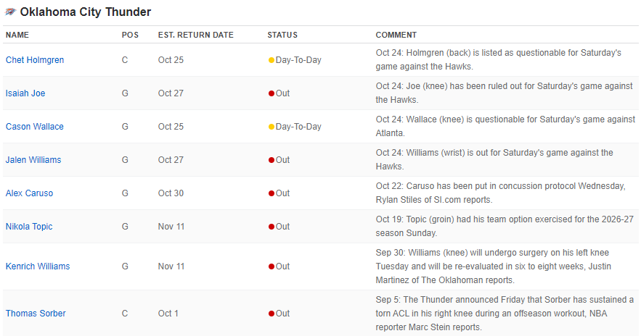Click Thomas Sorber's red Out status dot

[x=271, y=314]
